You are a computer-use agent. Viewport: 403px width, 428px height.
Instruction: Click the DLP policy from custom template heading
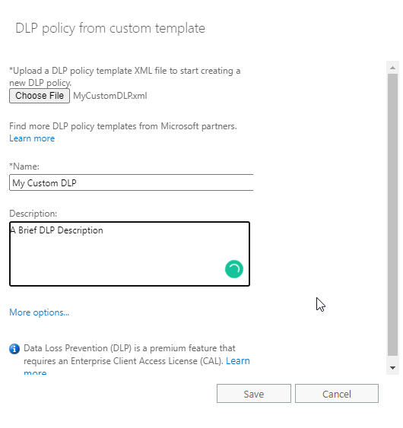[x=110, y=28]
